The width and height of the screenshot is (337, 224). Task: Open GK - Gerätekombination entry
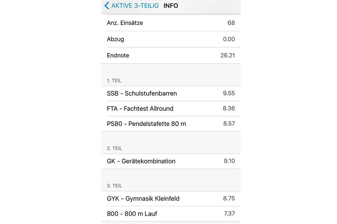[171, 161]
